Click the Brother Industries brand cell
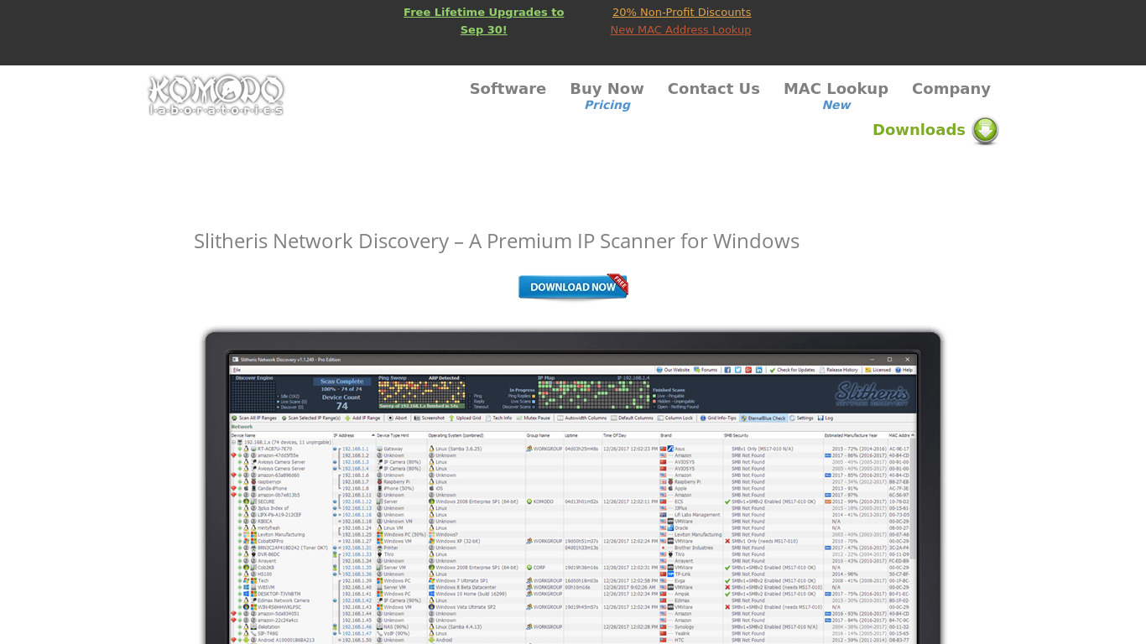Image resolution: width=1146 pixels, height=644 pixels. (693, 548)
